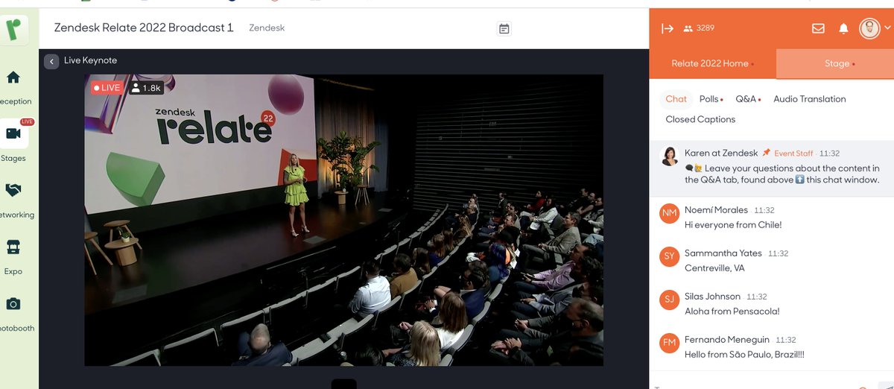This screenshot has height=389, width=894.
Task: Click the name Noemí Morales
Action: click(716, 210)
